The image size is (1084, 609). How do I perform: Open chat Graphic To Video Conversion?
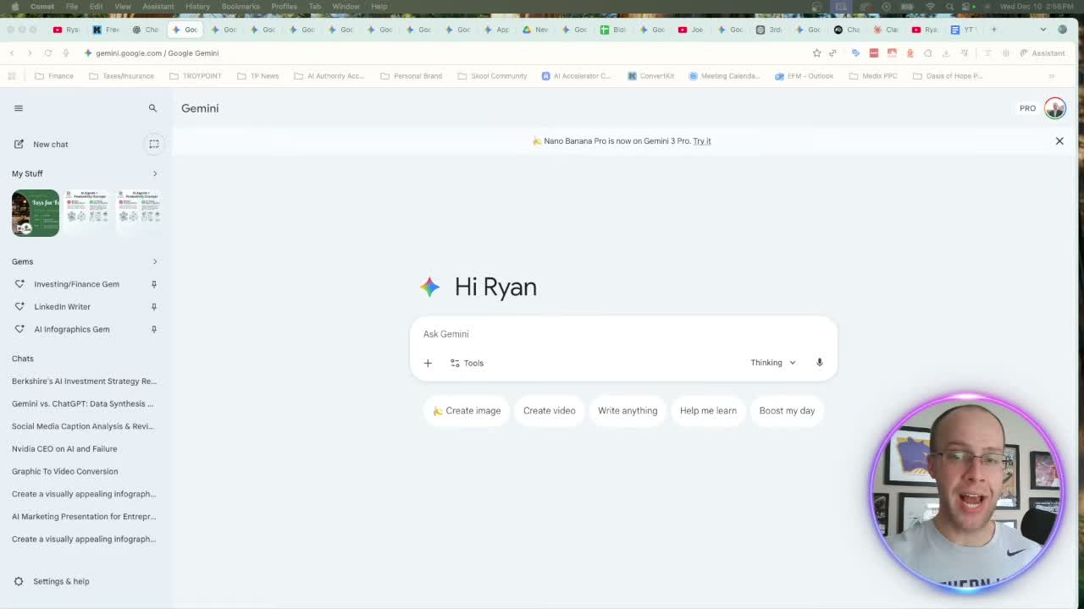coord(65,471)
